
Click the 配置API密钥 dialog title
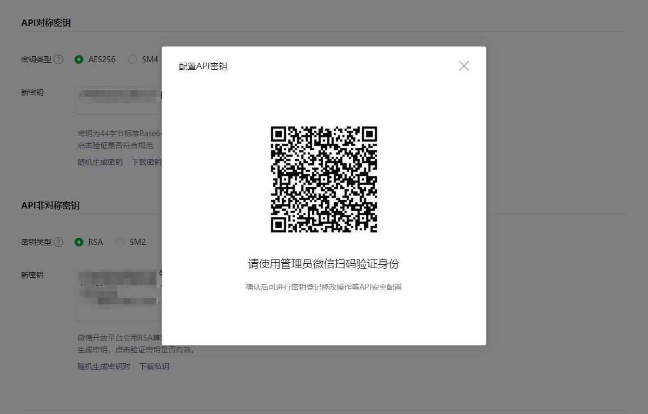click(203, 66)
